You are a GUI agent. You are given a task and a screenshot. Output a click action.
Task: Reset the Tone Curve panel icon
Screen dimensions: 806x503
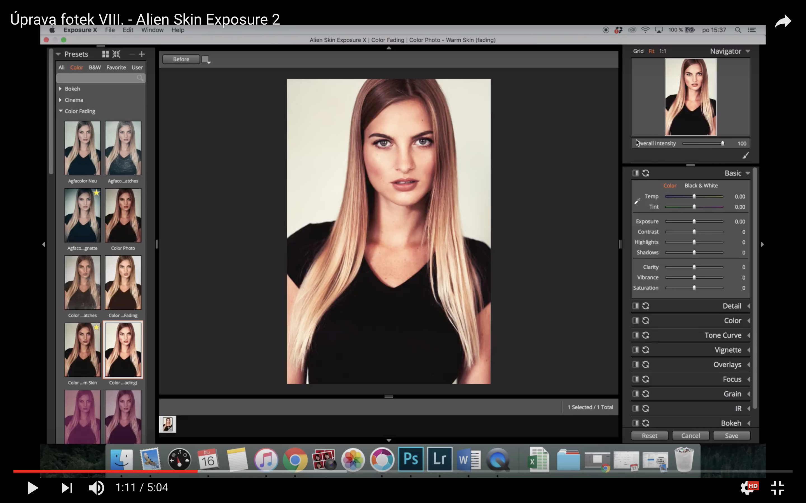645,335
